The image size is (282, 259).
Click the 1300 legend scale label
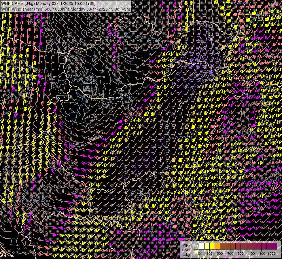261,254
